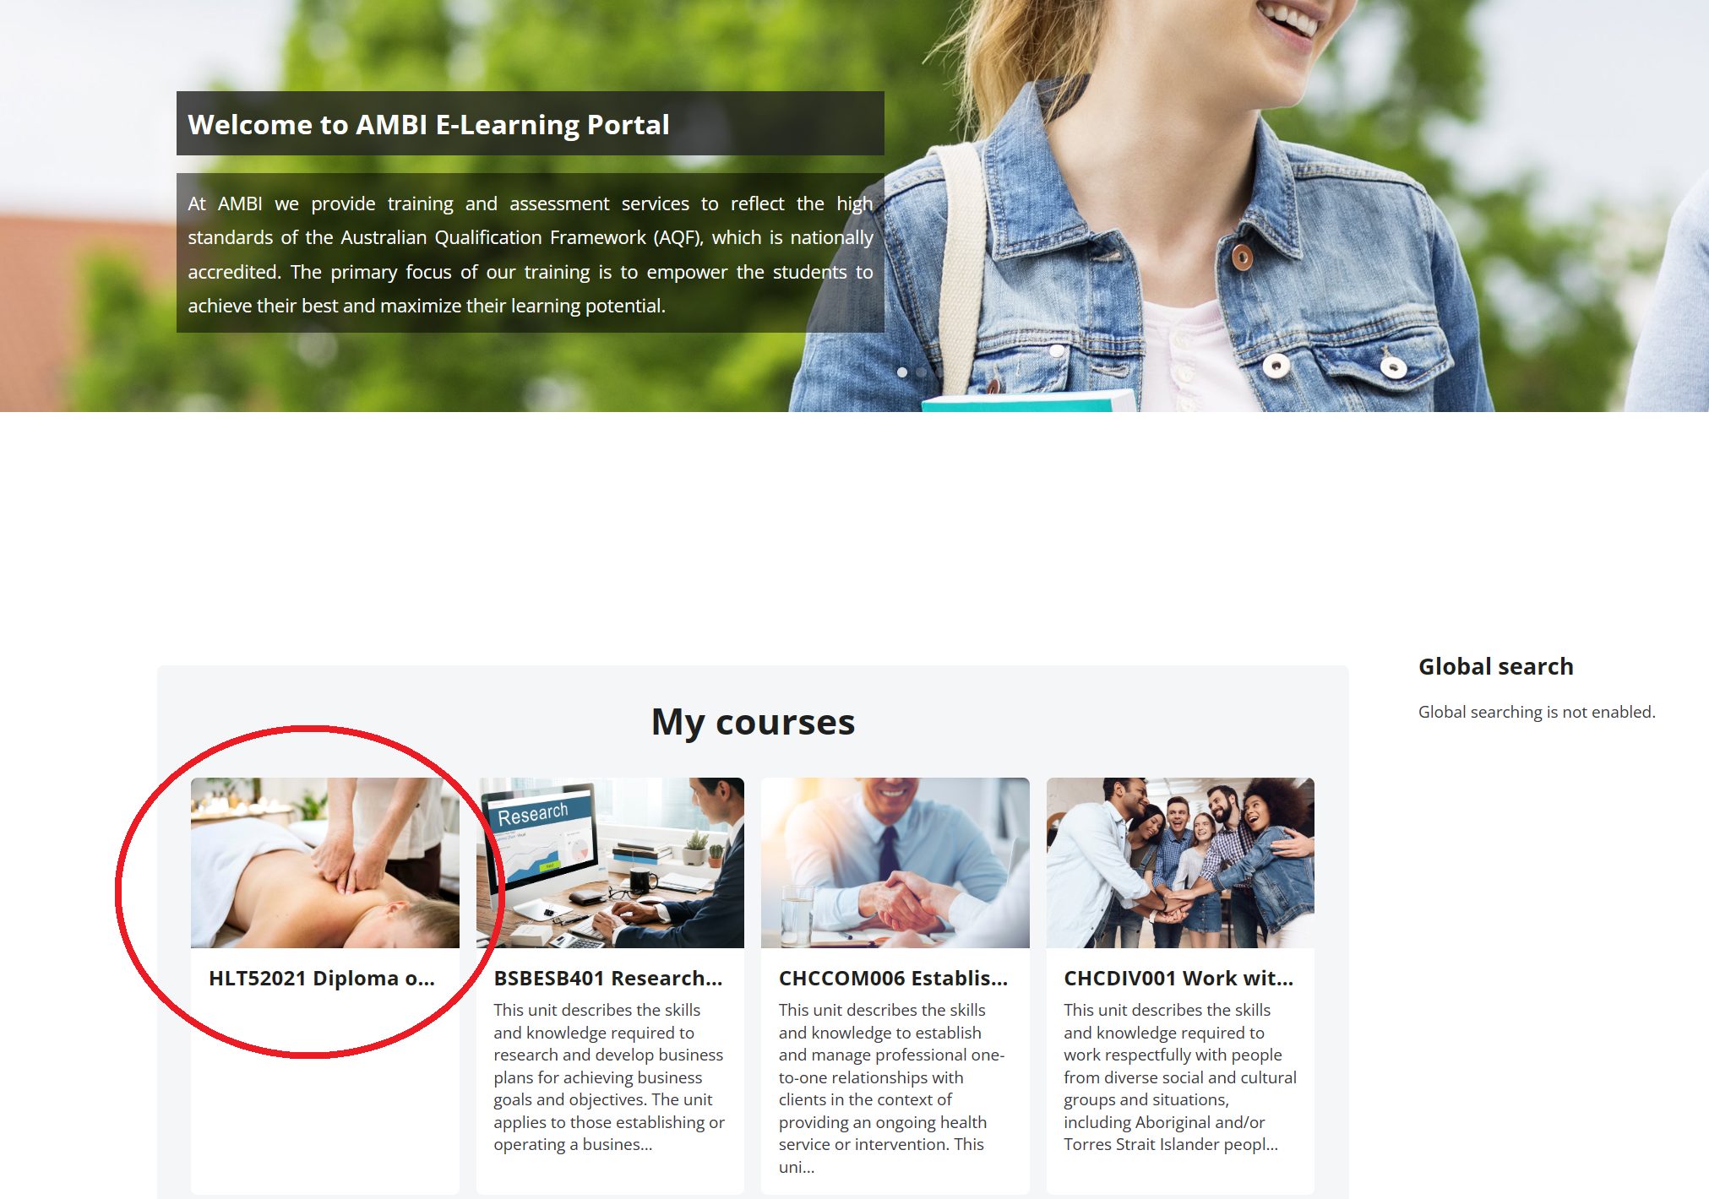The width and height of the screenshot is (1709, 1199).
Task: Open CHCDIV001 Work with course link
Action: point(1178,978)
